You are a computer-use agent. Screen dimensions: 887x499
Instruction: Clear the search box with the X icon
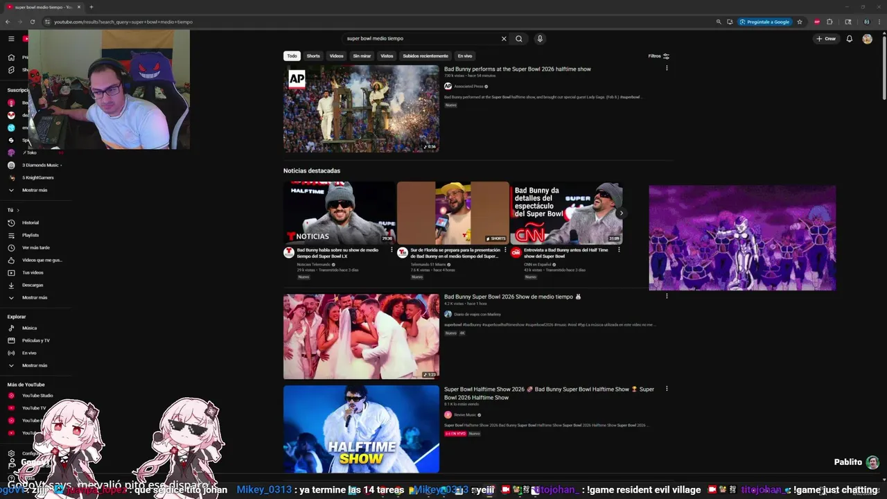[504, 39]
